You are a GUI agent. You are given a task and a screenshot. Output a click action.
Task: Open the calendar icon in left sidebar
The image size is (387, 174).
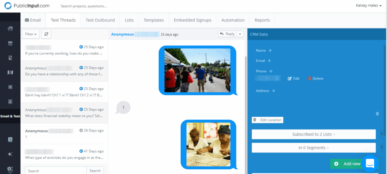point(10,43)
